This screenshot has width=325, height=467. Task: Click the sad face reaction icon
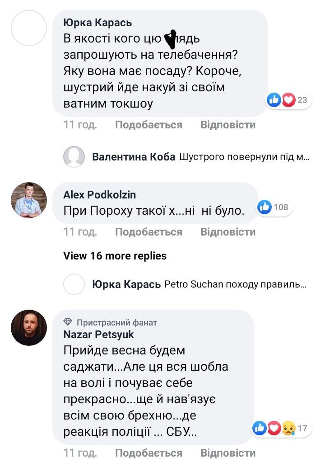point(288,428)
